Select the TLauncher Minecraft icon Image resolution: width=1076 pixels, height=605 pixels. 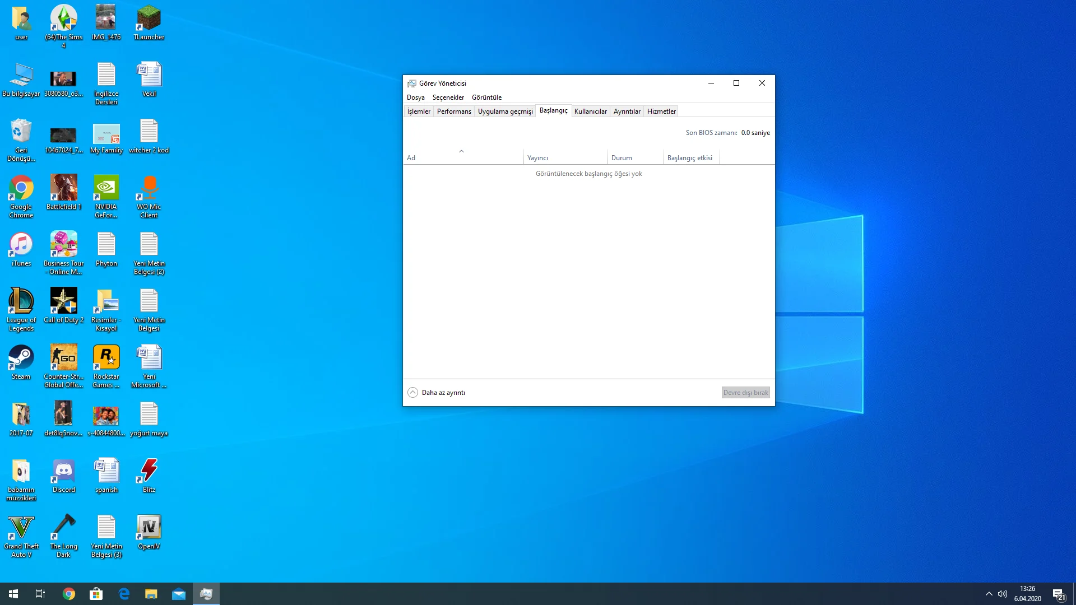149,18
